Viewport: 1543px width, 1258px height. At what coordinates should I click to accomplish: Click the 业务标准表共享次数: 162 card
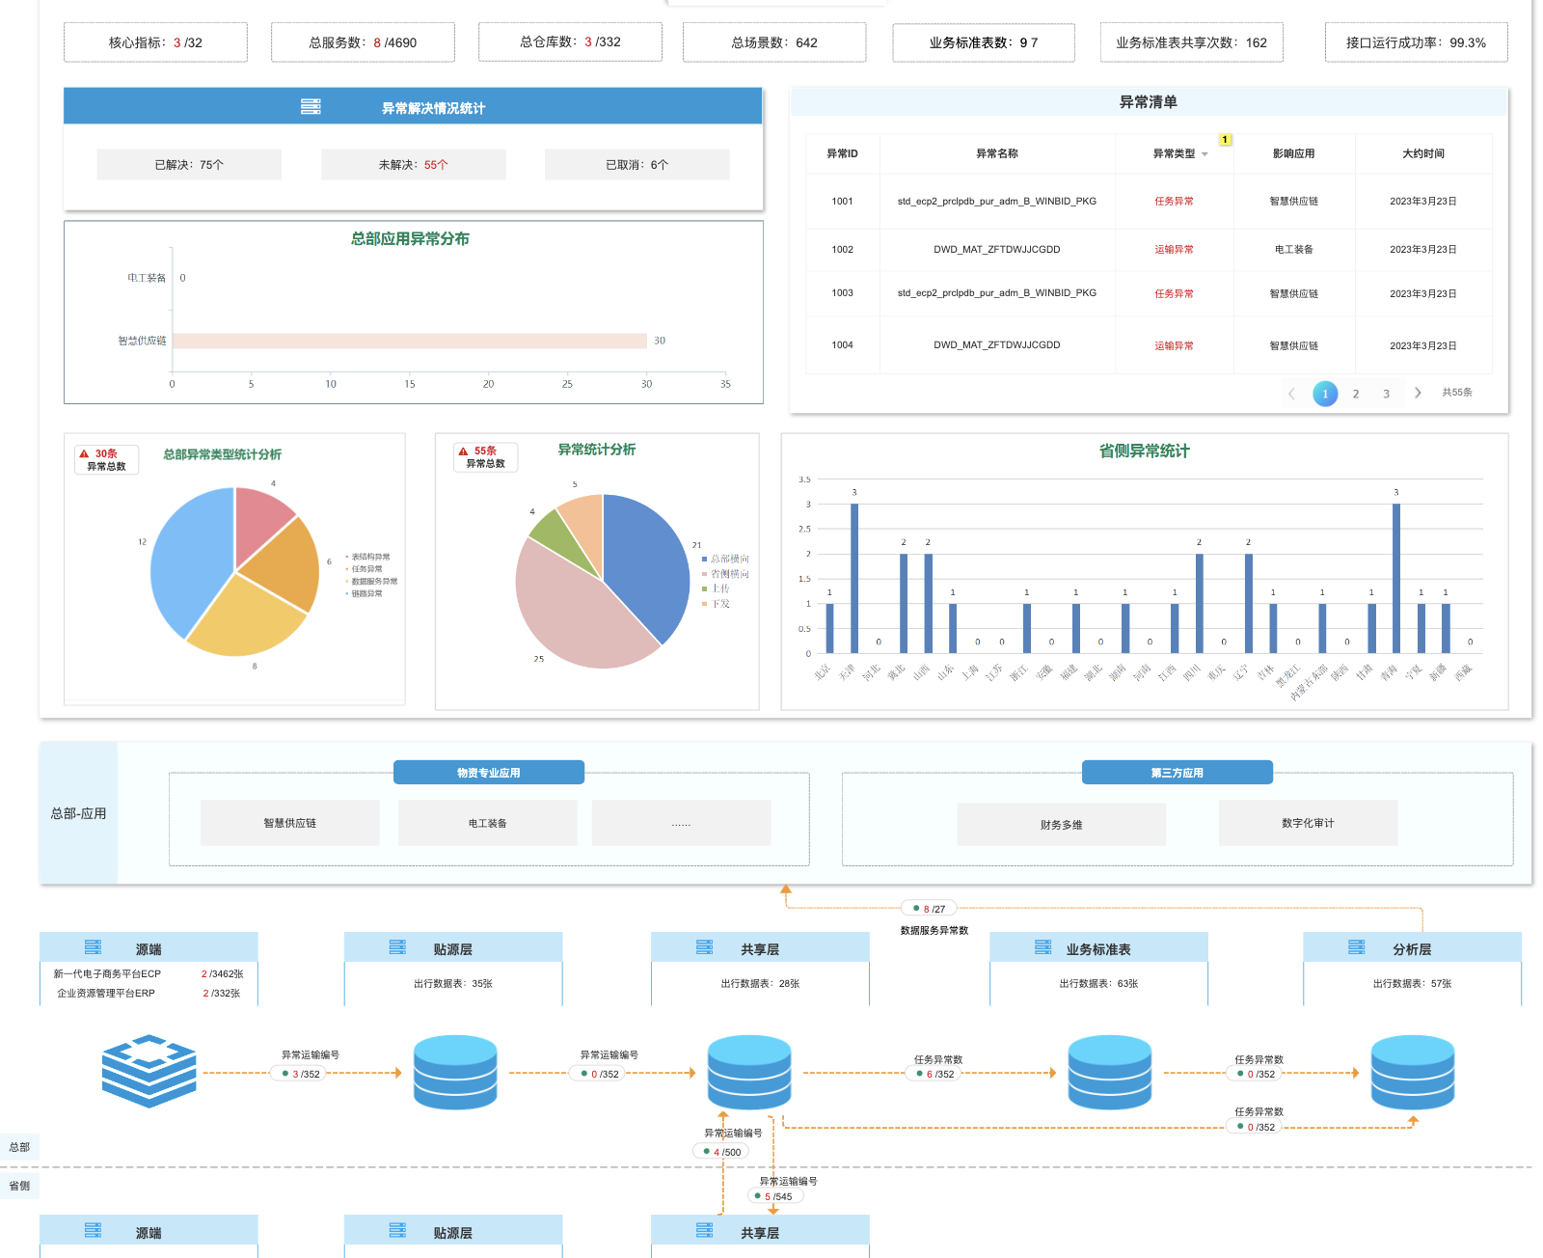pyautogui.click(x=1192, y=42)
